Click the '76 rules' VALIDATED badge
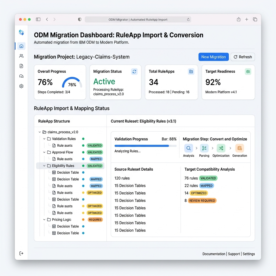Viewport: 276px width, 276px height. [x=208, y=178]
